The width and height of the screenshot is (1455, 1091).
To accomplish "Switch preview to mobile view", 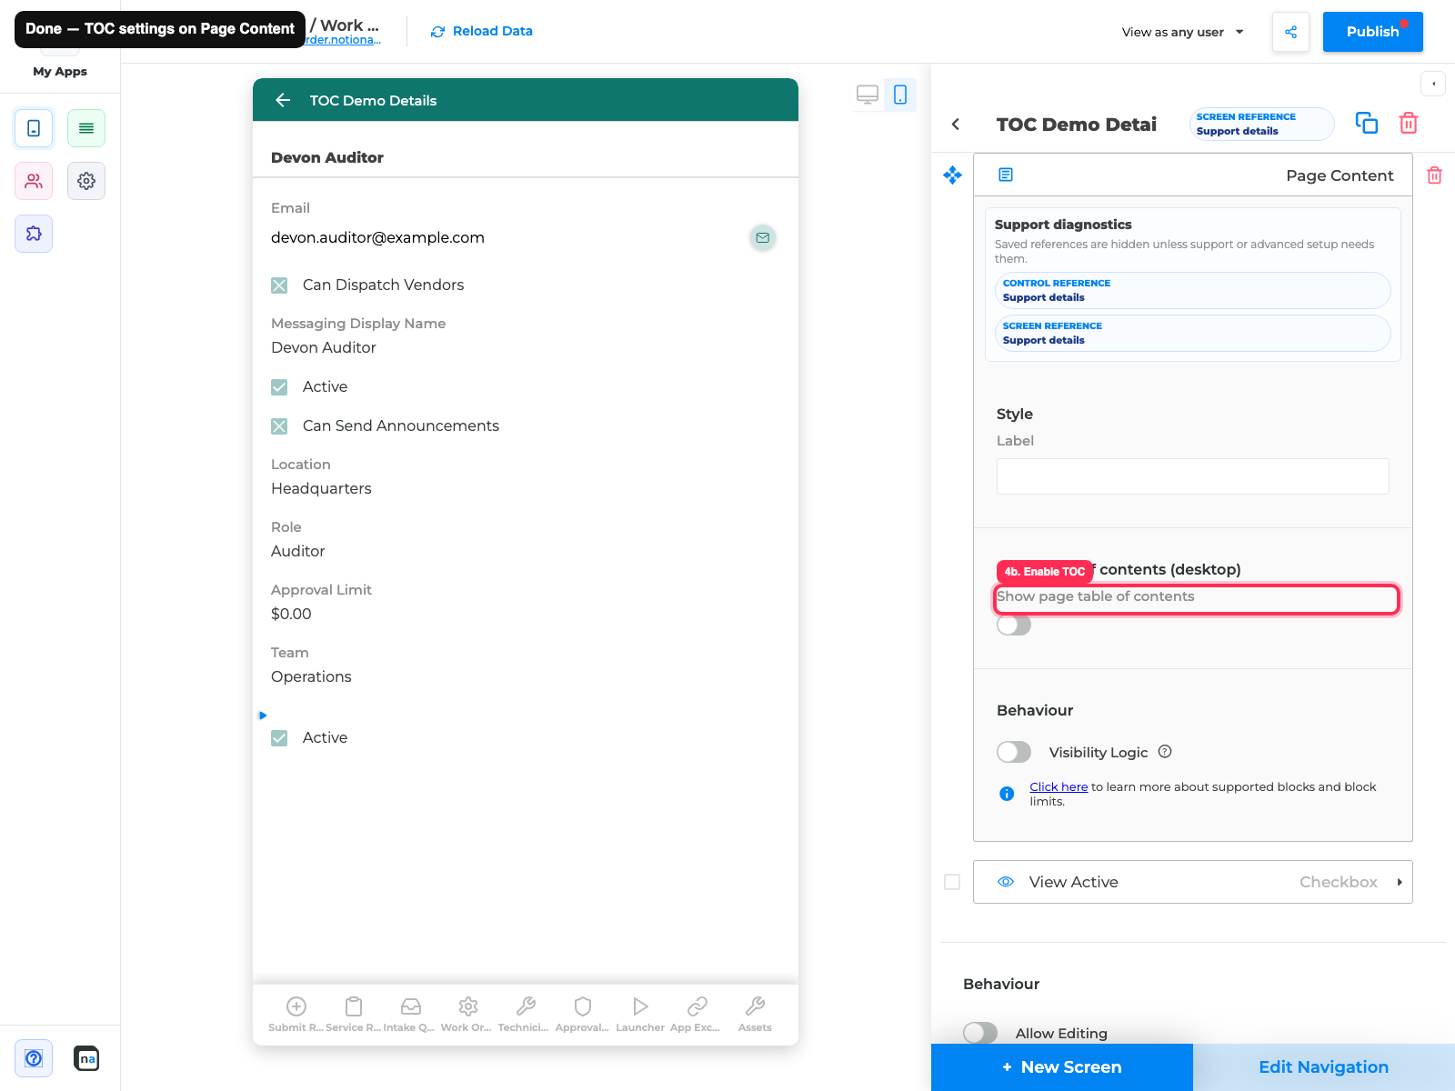I will (x=900, y=95).
